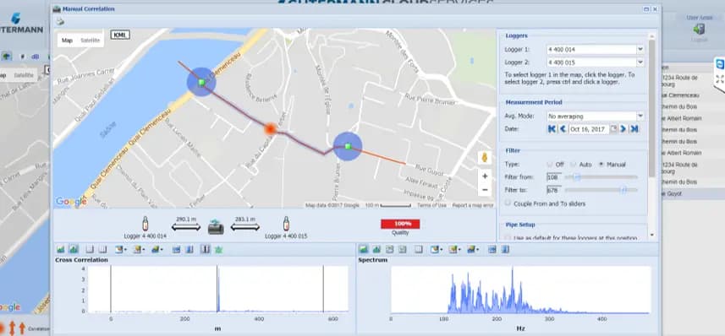
Task: Go to the previous measurement date
Action: (x=563, y=129)
